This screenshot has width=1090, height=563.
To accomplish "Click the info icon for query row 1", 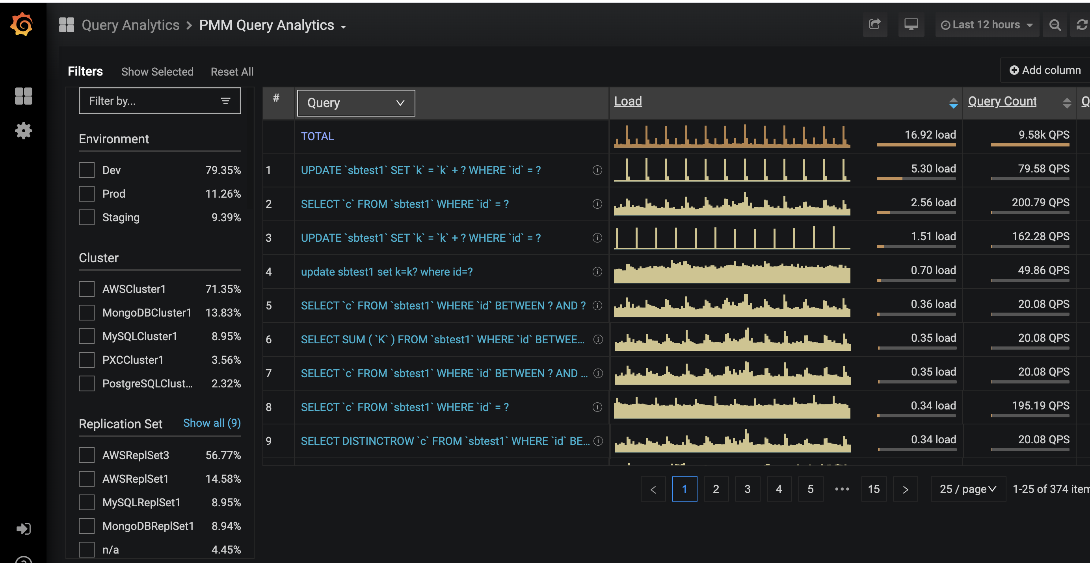I will pos(597,170).
